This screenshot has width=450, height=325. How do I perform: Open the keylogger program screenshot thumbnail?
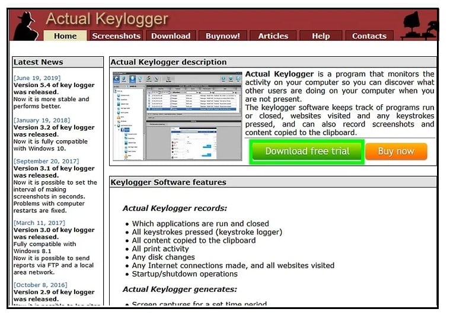pyautogui.click(x=177, y=116)
